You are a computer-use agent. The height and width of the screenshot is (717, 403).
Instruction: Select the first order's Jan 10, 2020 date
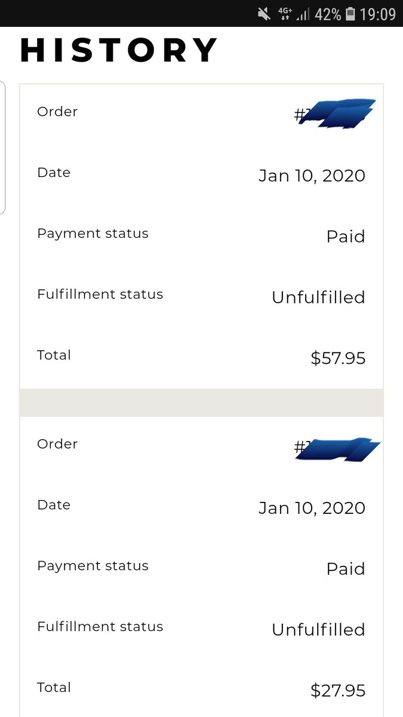point(312,176)
